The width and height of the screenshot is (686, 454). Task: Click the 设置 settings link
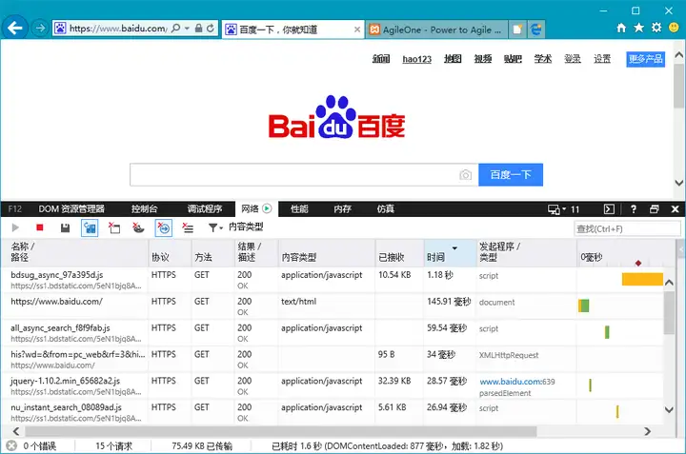point(602,59)
